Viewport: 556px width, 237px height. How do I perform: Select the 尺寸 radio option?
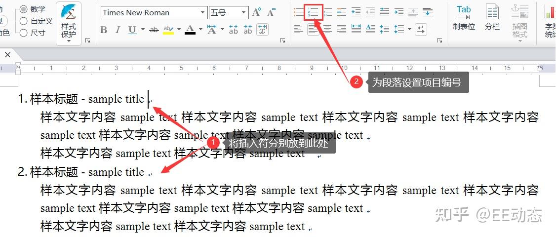click(x=23, y=33)
